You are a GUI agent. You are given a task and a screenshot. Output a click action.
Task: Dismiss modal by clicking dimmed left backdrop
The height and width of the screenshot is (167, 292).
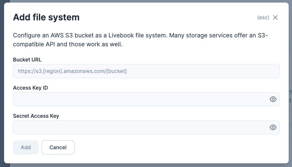pyautogui.click(x=2, y=84)
